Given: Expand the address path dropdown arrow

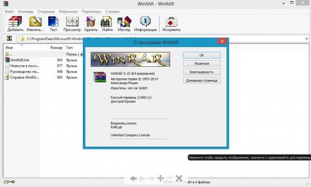Looking at the screenshot, I should click(306, 39).
